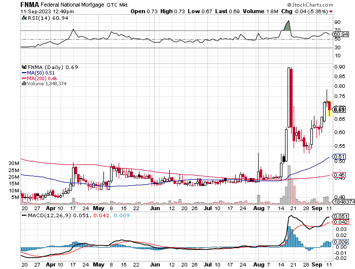The width and height of the screenshot is (355, 269).
Task: Click the MA(50) 0.51 legend entry
Action: click(x=38, y=73)
